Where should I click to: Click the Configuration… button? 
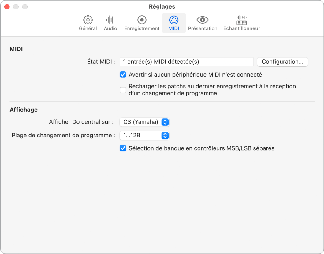(282, 62)
